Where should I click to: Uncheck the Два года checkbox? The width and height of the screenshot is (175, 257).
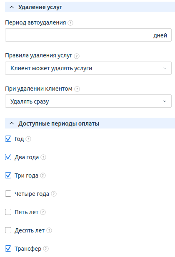pos(8,157)
